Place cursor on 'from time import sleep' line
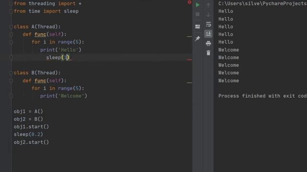 pos(46,11)
